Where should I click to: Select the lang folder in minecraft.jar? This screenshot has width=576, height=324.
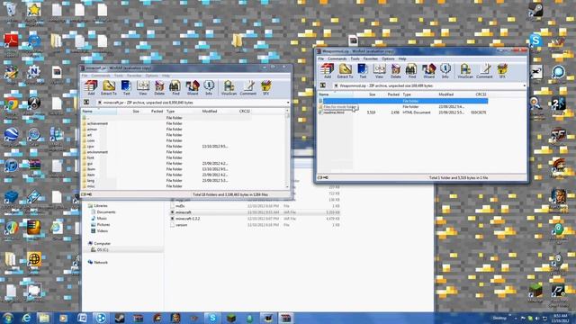click(x=91, y=180)
